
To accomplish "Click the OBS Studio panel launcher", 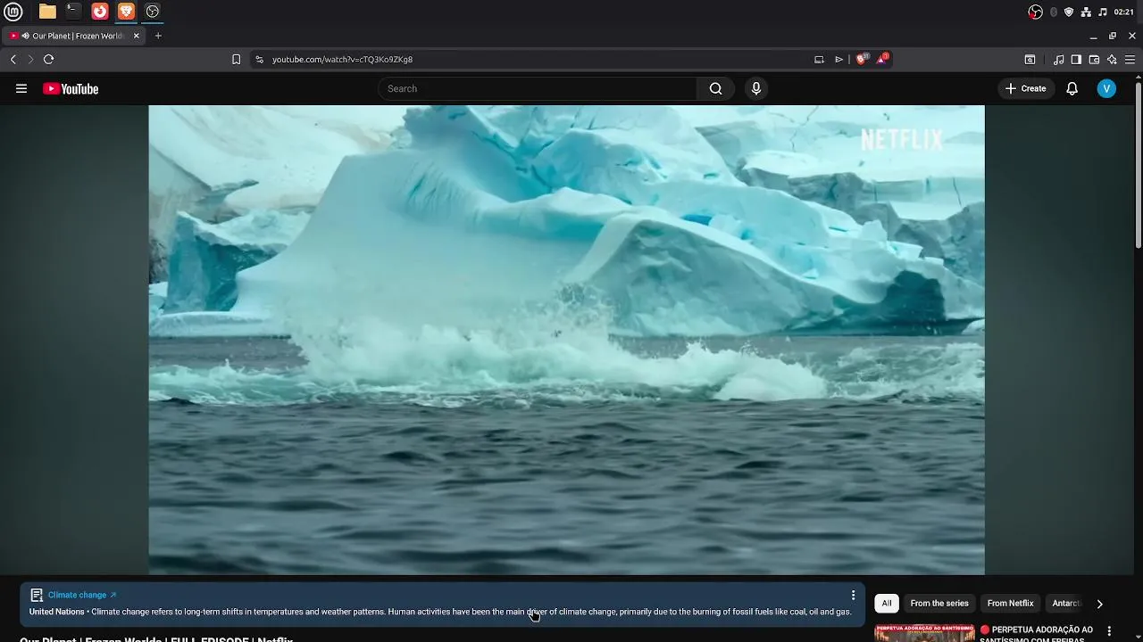I will 153,12.
